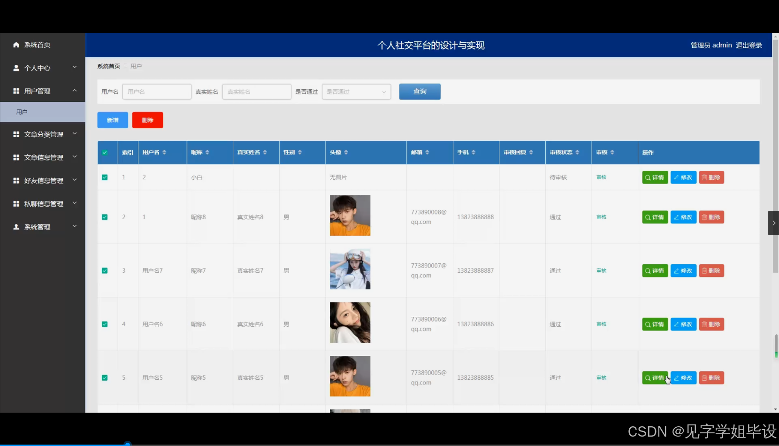The image size is (779, 446).
Task: Click the grid icon beside 好友信息管理
Action: pos(16,180)
